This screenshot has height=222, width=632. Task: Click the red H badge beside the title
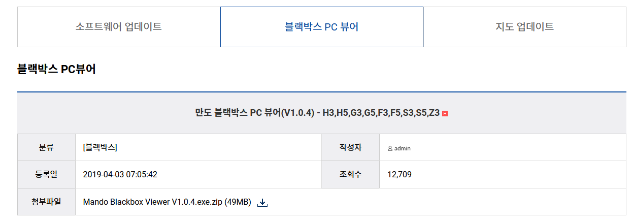point(445,113)
